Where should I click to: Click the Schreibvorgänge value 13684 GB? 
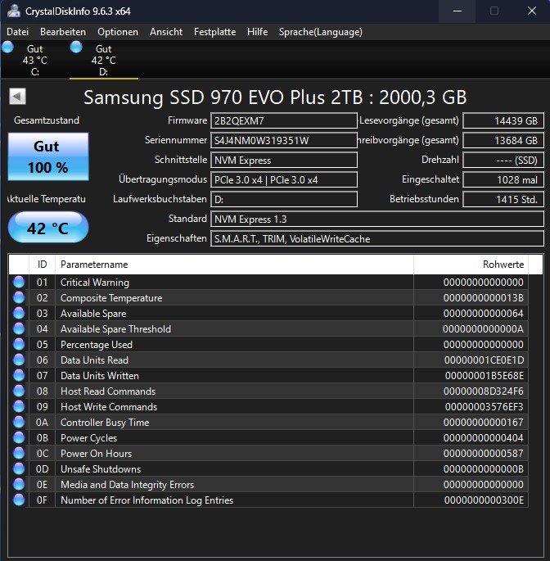coord(503,140)
